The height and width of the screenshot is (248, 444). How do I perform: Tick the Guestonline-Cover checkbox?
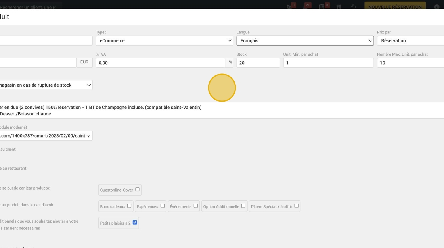click(x=137, y=189)
